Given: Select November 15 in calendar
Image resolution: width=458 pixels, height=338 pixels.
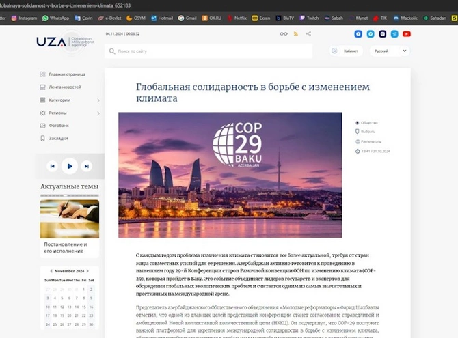Looking at the screenshot, I should (84, 307).
